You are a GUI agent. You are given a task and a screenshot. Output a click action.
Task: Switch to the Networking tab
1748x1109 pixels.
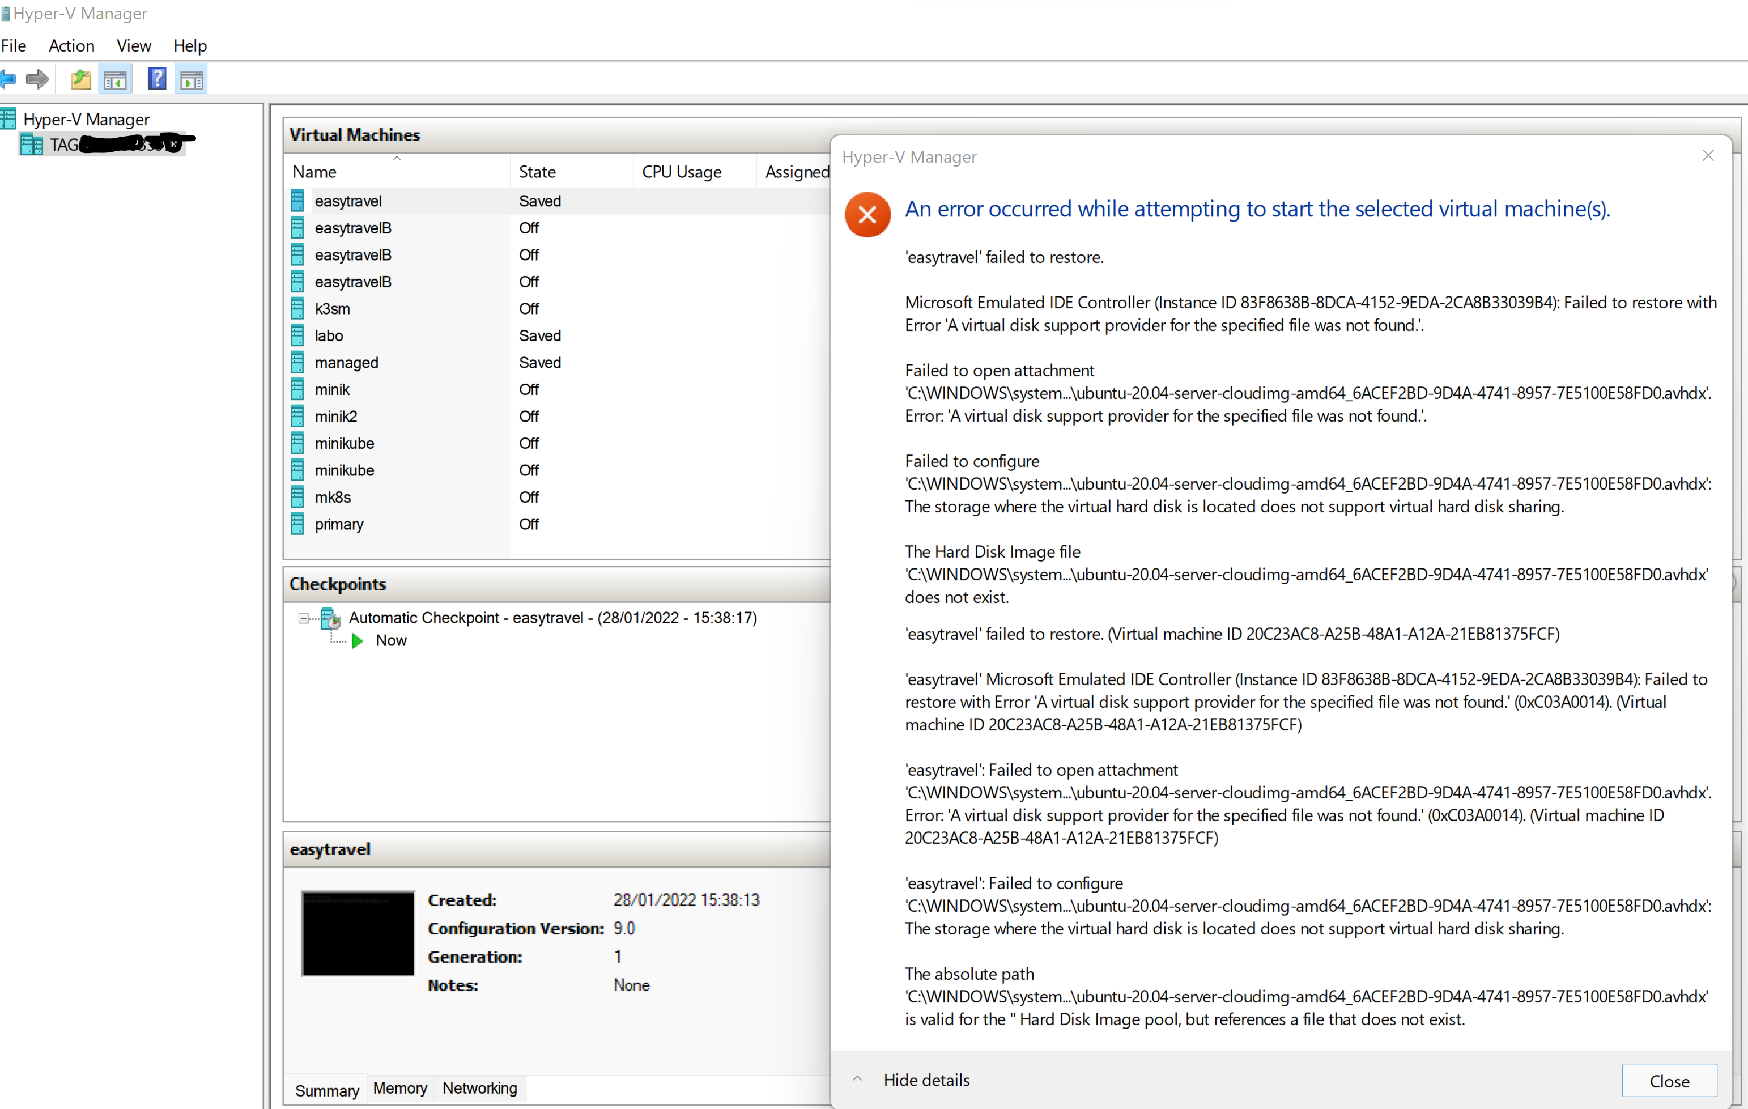pos(479,1088)
